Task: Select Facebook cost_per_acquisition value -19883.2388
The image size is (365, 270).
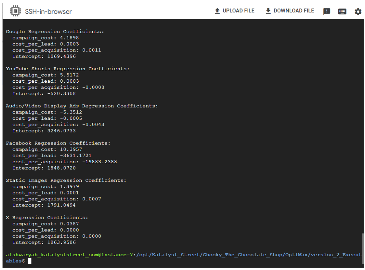Action: (99, 162)
